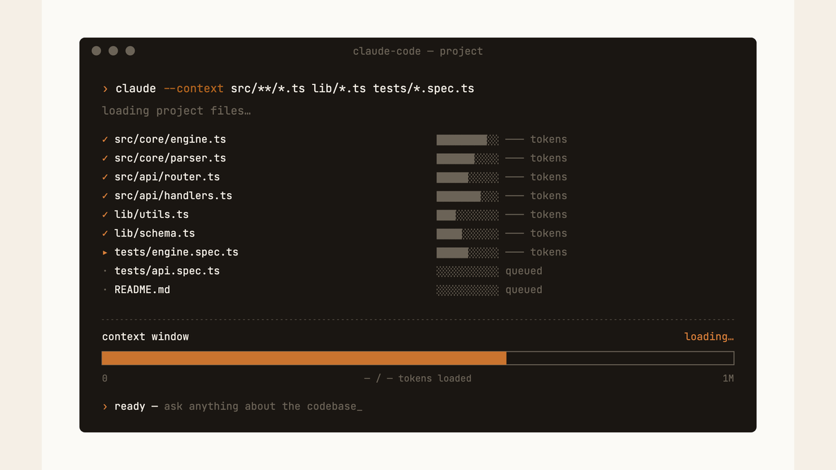Click the ask anything about the codebase input
The width and height of the screenshot is (836, 470).
point(263,406)
